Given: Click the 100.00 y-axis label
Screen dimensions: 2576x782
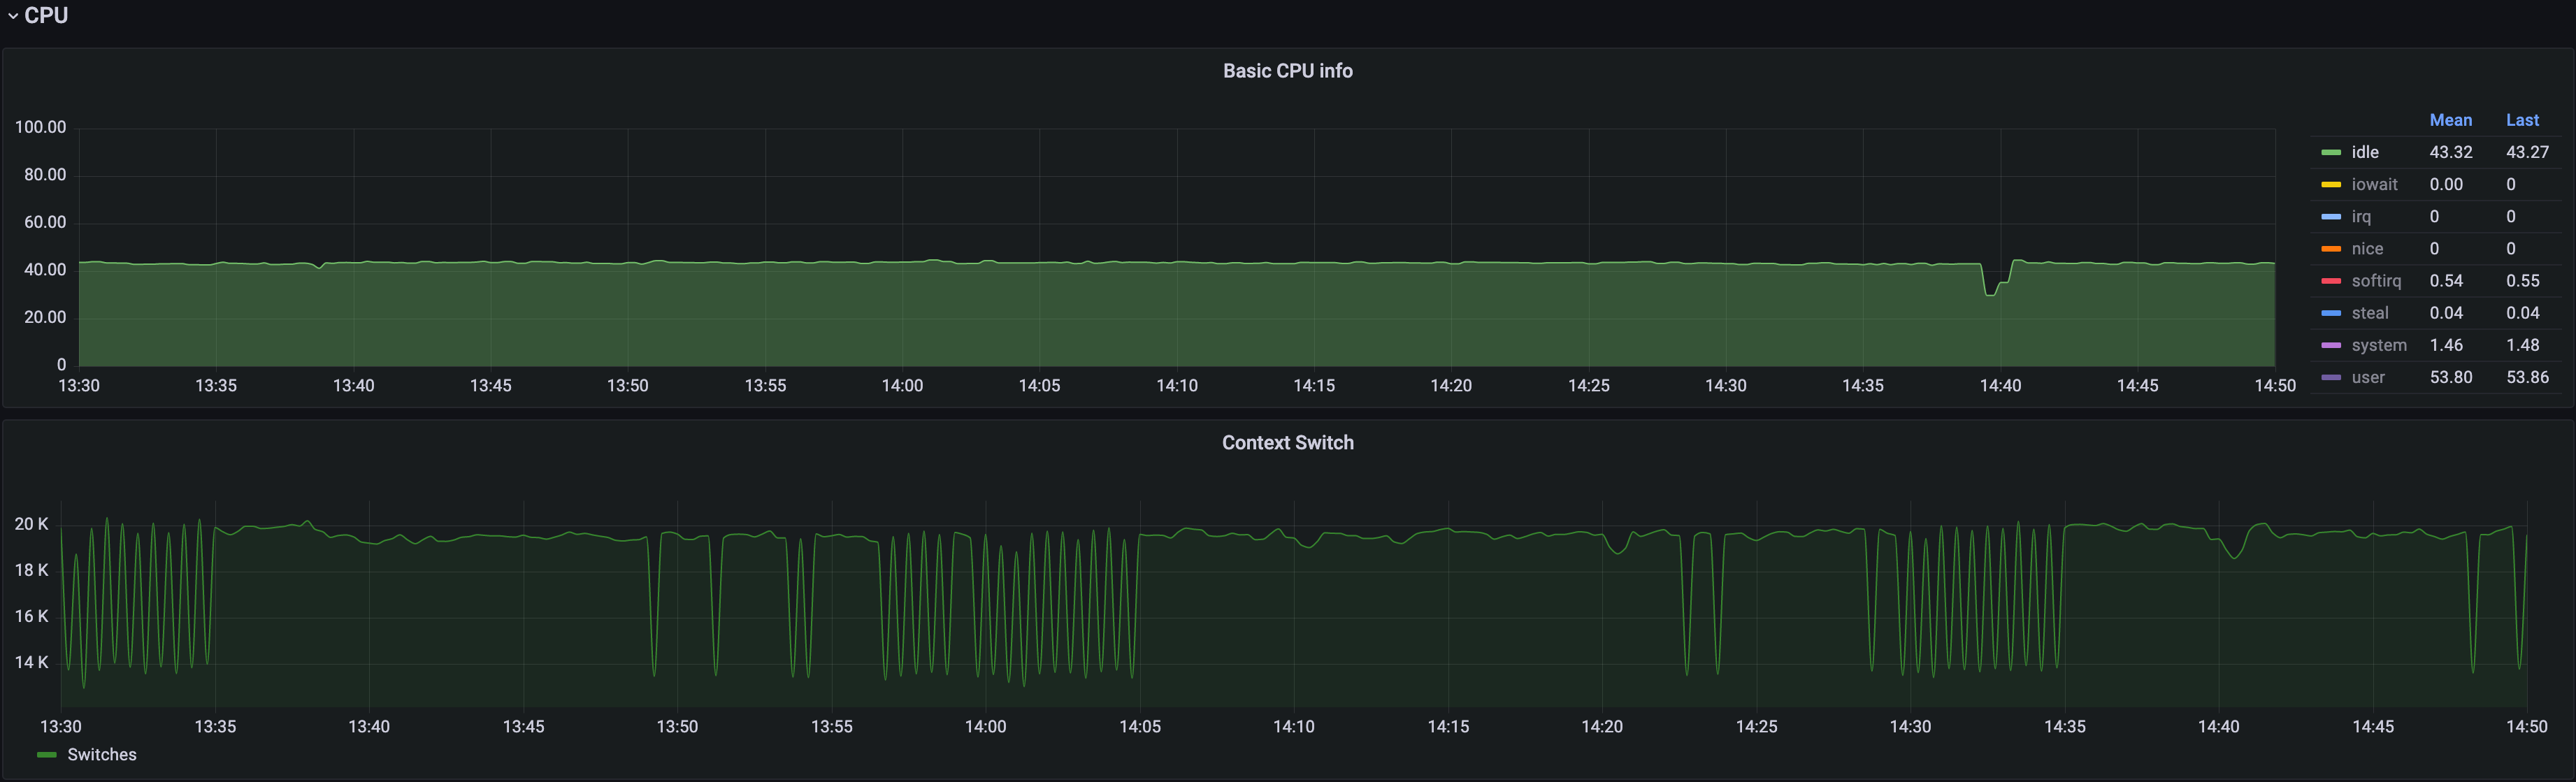Looking at the screenshot, I should point(40,127).
